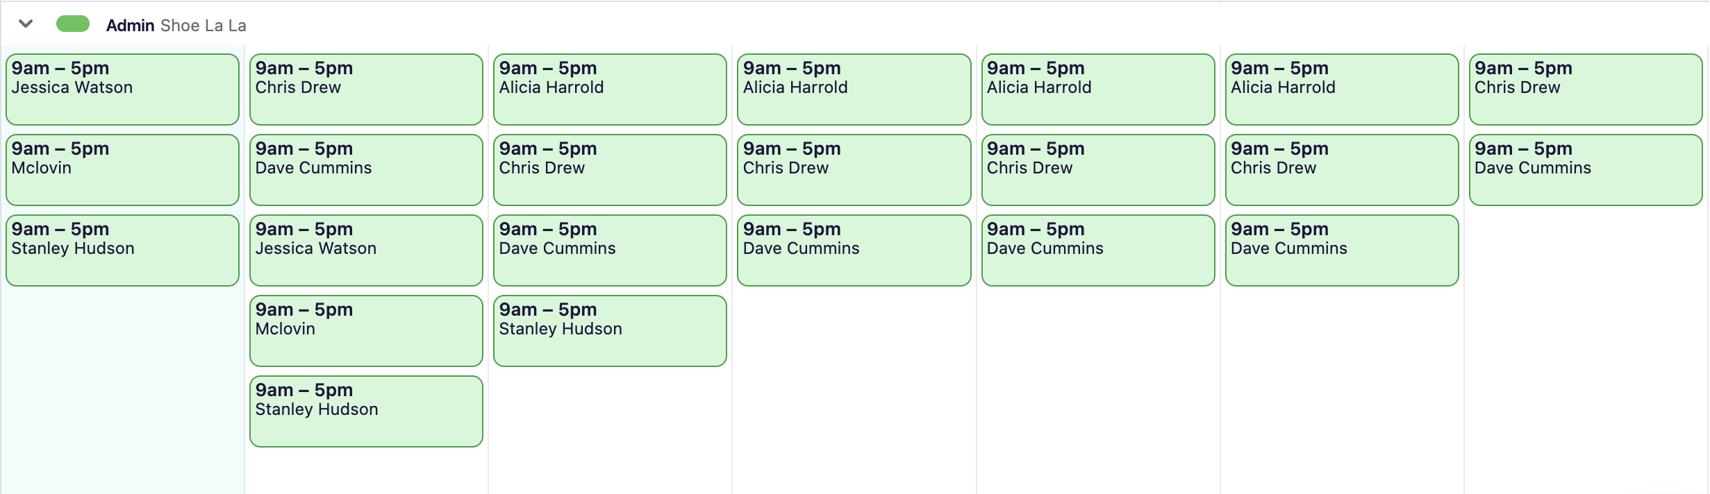Open Stanley Hudson's shift in the first day column

pyautogui.click(x=122, y=250)
